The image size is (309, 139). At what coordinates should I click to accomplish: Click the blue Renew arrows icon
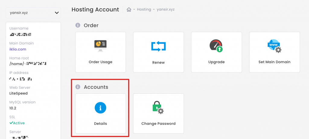click(158, 46)
